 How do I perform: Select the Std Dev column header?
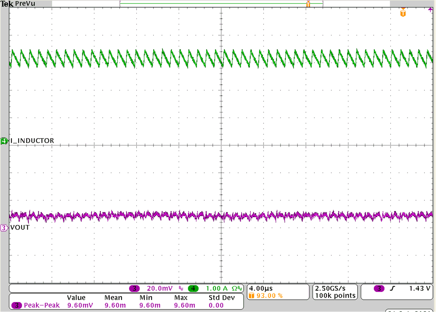(222, 297)
